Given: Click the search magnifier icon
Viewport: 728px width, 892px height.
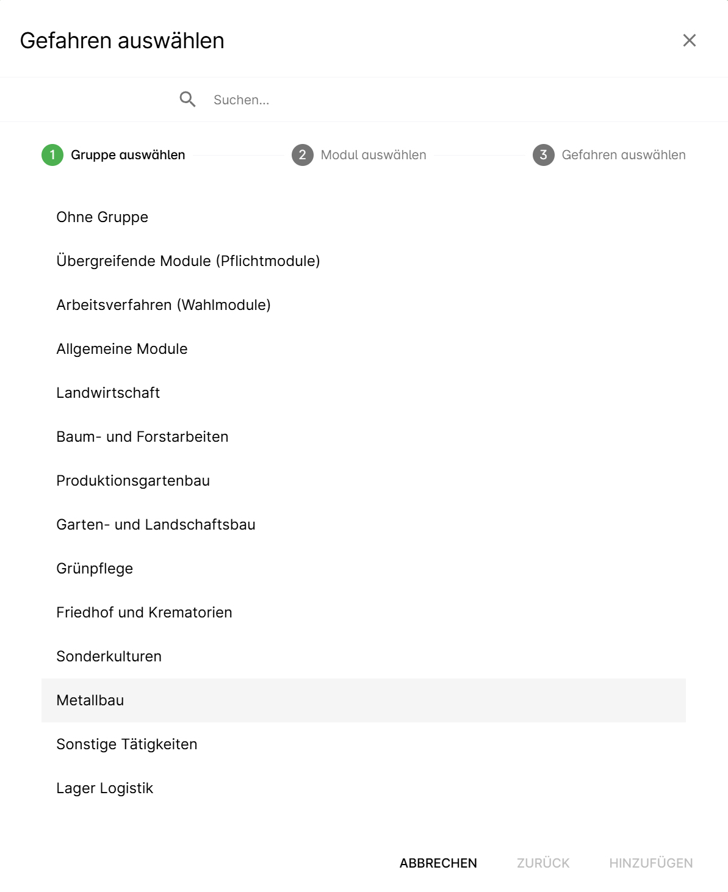Looking at the screenshot, I should pyautogui.click(x=187, y=99).
